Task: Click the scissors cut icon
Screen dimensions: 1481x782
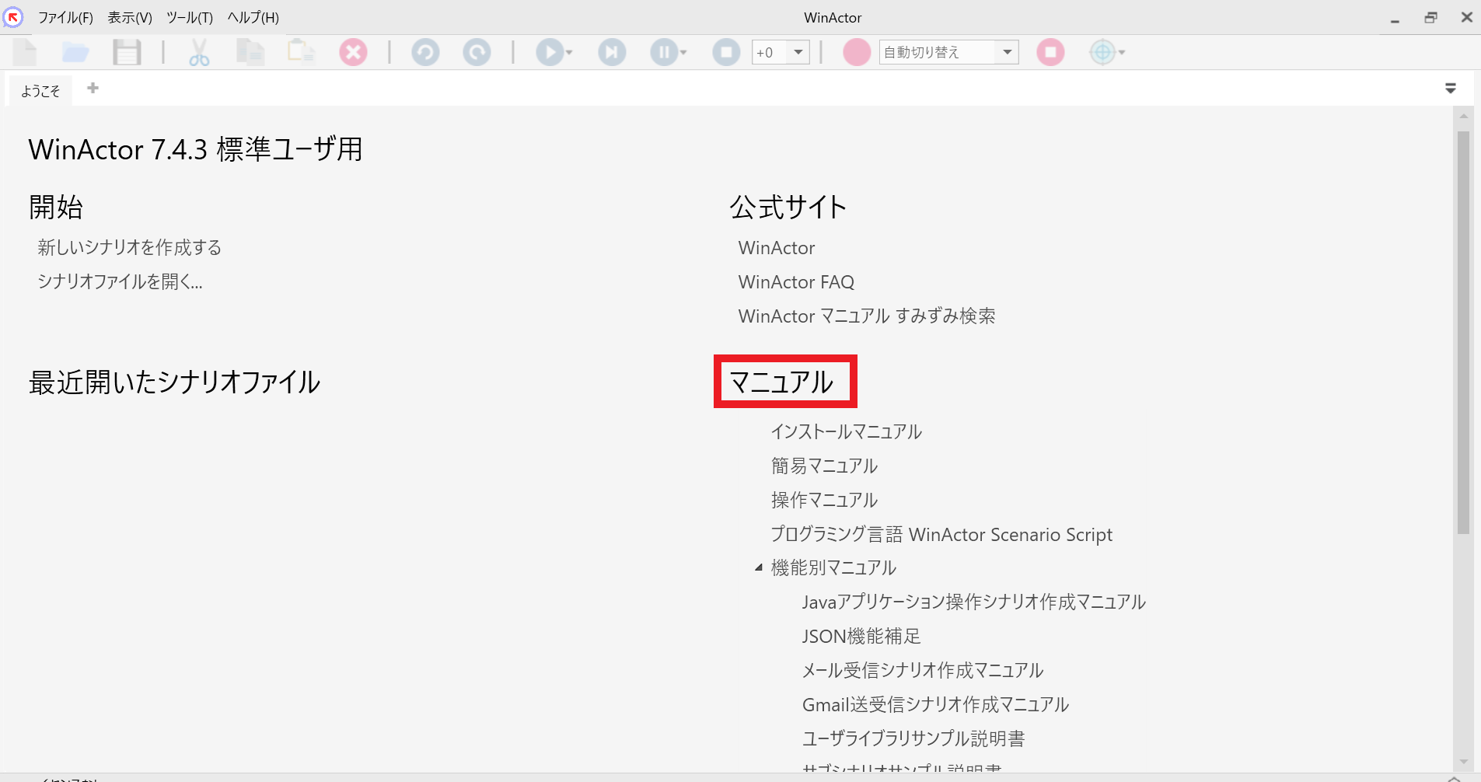Action: coord(199,53)
